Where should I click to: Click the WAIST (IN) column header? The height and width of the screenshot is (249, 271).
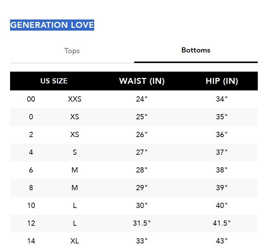pyautogui.click(x=142, y=81)
